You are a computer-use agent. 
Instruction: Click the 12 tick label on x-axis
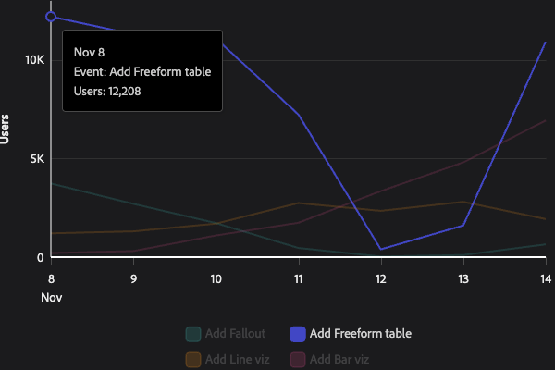click(x=381, y=277)
